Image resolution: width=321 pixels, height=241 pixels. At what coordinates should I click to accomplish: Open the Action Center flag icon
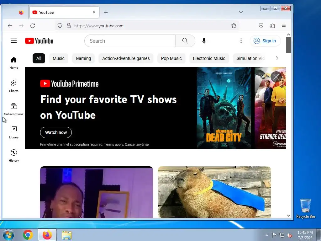point(274,235)
